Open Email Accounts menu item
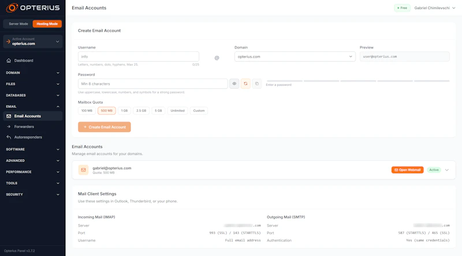This screenshot has width=462, height=256. pyautogui.click(x=33, y=116)
